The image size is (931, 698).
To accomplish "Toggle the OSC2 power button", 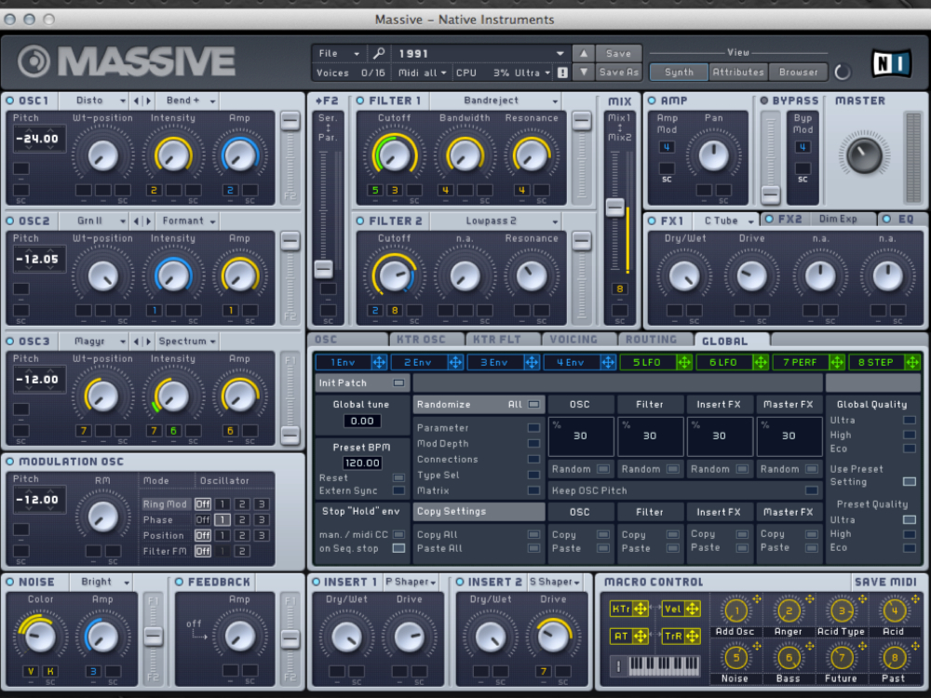I will tap(10, 221).
